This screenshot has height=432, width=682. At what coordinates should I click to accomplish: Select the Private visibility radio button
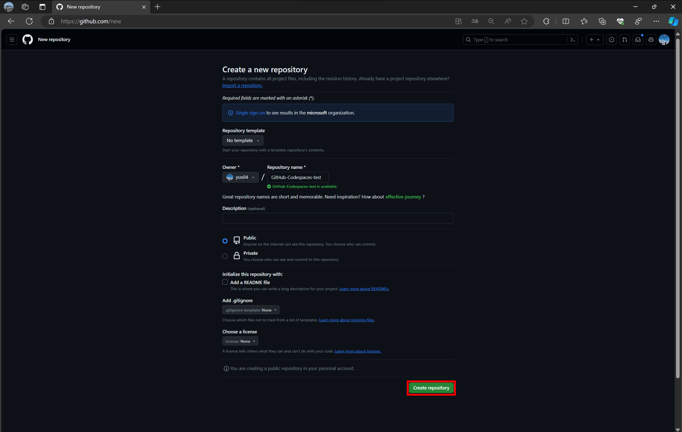225,256
